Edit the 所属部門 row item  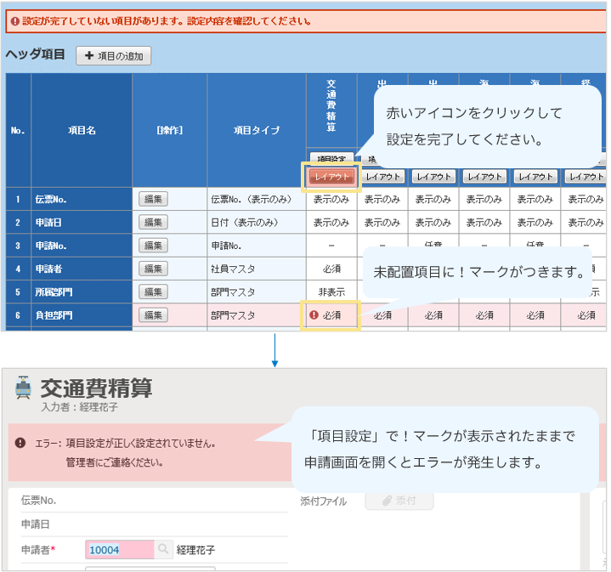(x=153, y=292)
